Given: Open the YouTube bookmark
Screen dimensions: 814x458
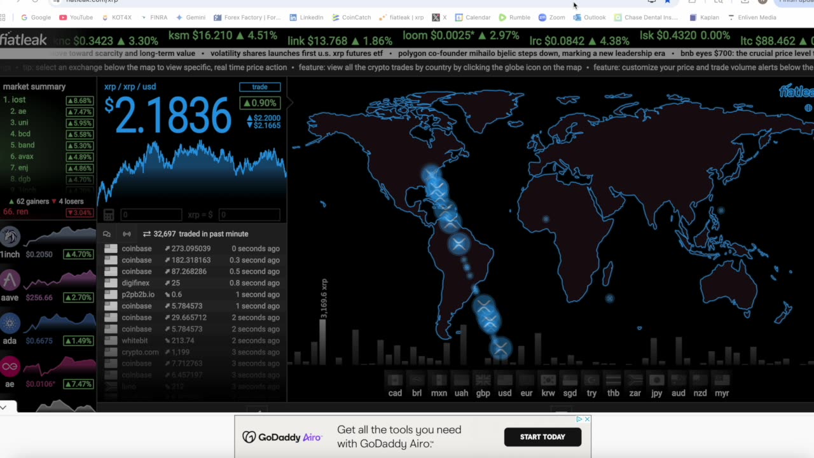Looking at the screenshot, I should (x=76, y=17).
